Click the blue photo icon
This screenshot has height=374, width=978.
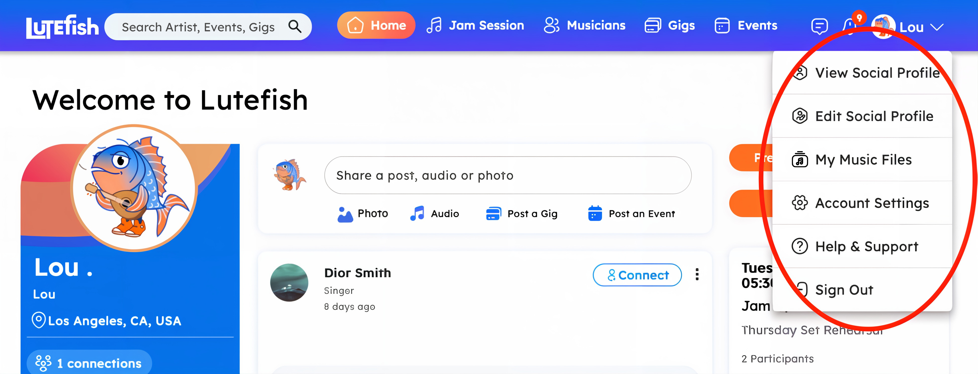click(x=345, y=214)
